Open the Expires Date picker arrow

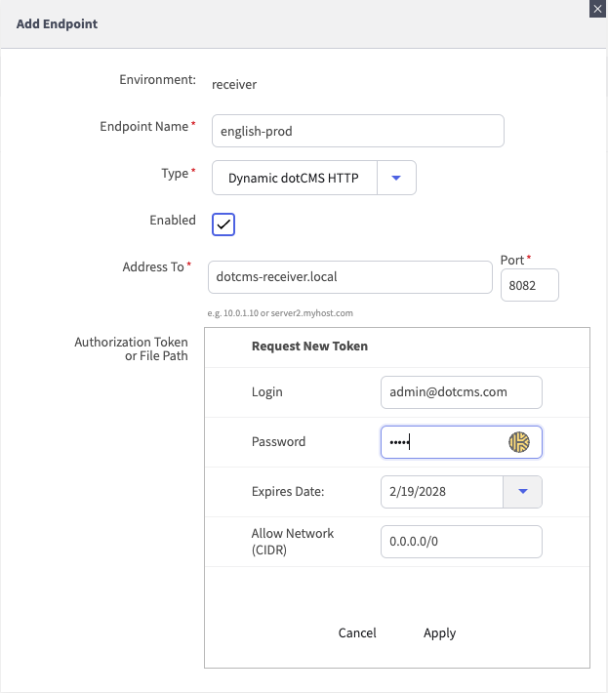pos(522,492)
